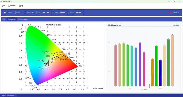Open the File menu
The height and width of the screenshot is (97, 183).
[x=3, y=6]
